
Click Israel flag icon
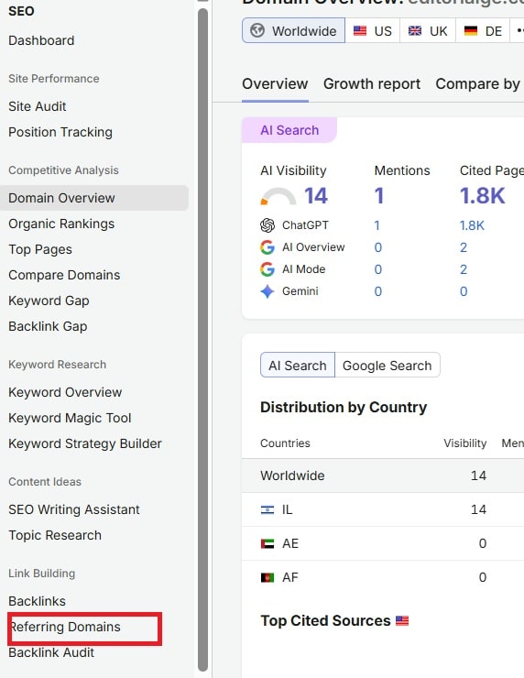coord(267,509)
